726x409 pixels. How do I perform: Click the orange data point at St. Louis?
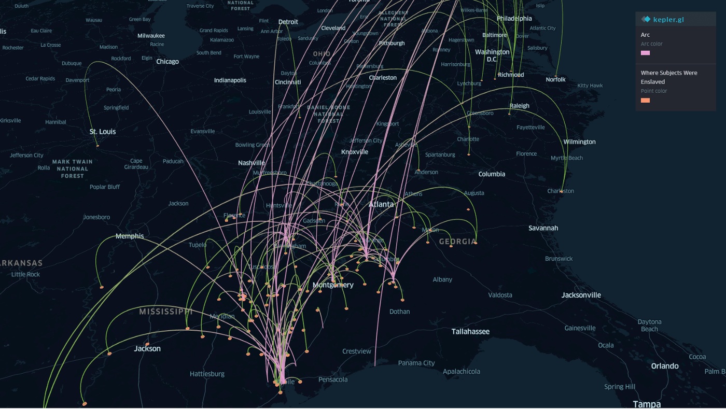(97, 146)
